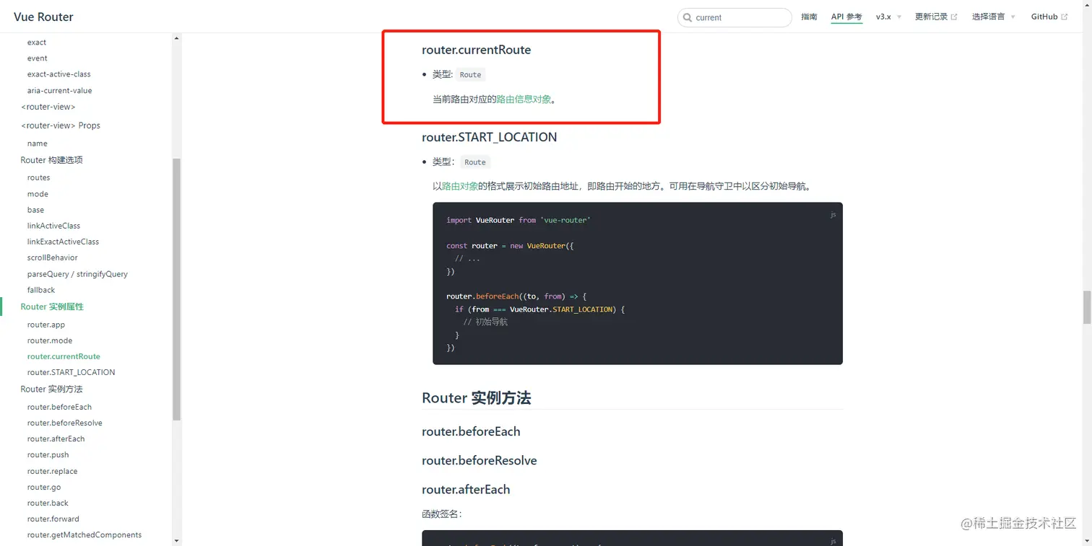The image size is (1092, 546).
Task: Select 'routes' in the sidebar
Action: (x=39, y=177)
